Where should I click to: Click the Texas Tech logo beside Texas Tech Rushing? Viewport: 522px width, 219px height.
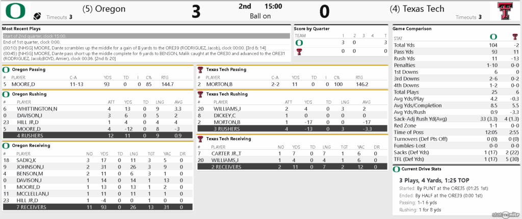(201, 94)
